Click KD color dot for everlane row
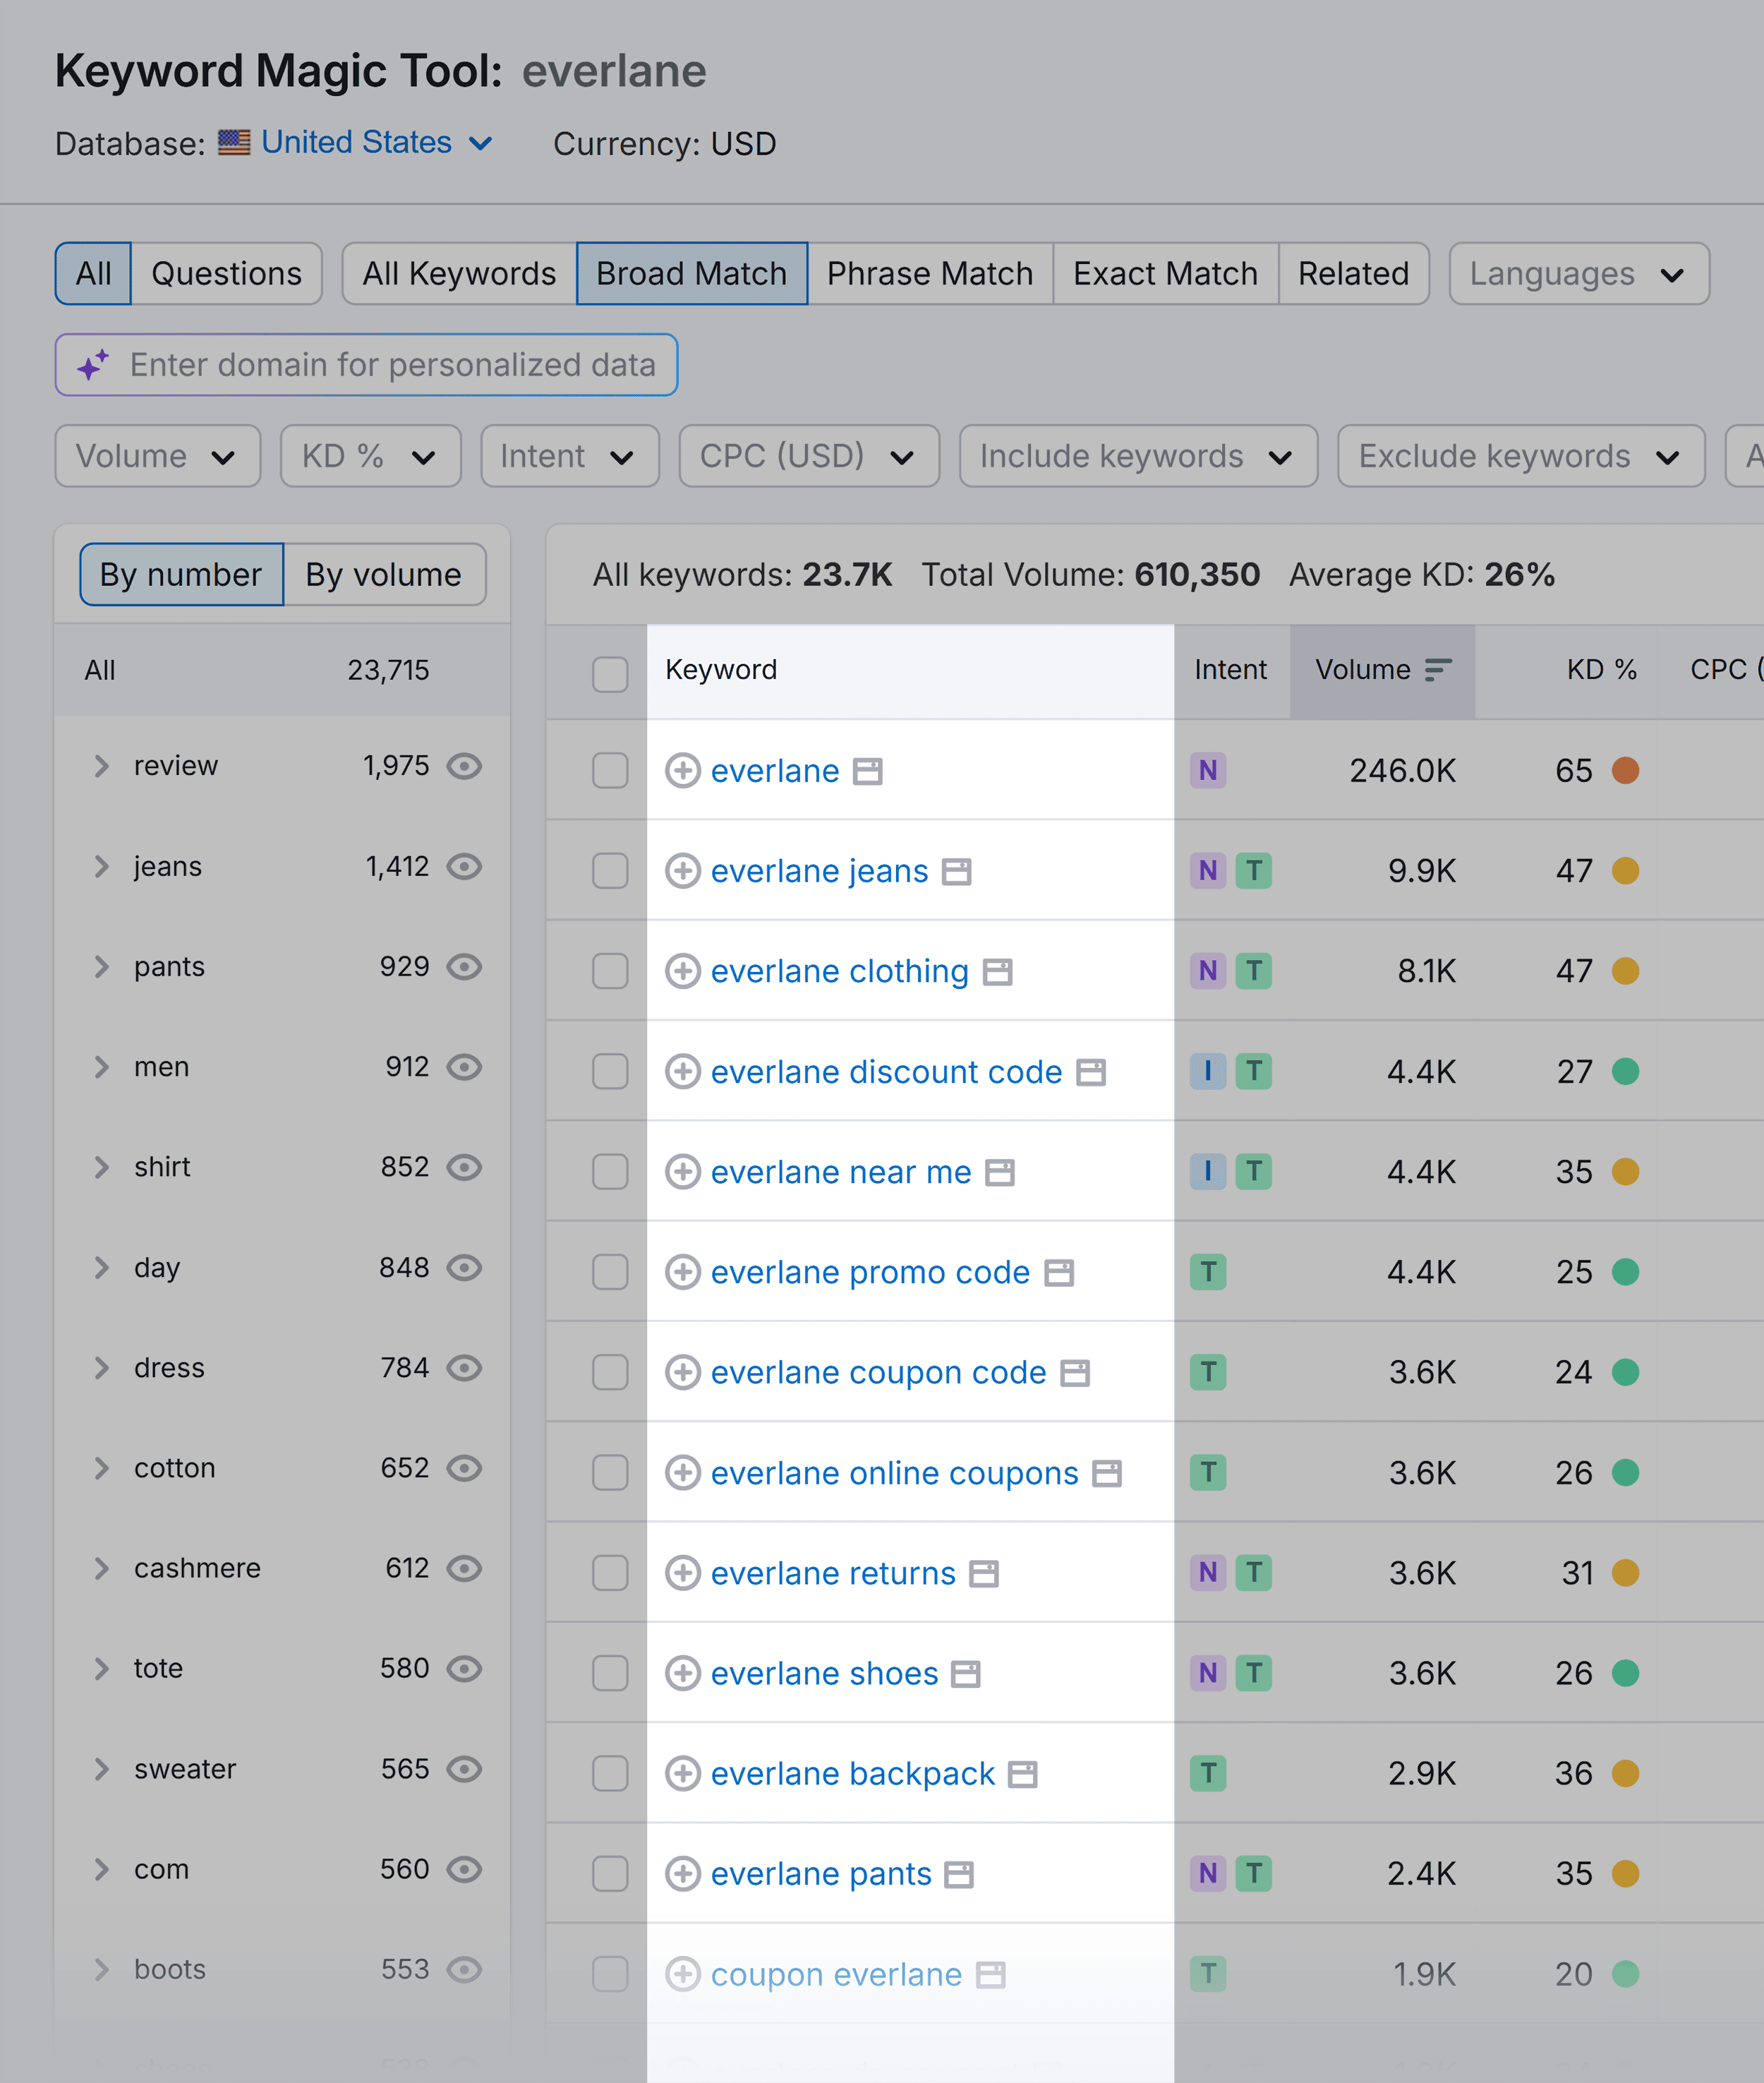 coord(1625,770)
